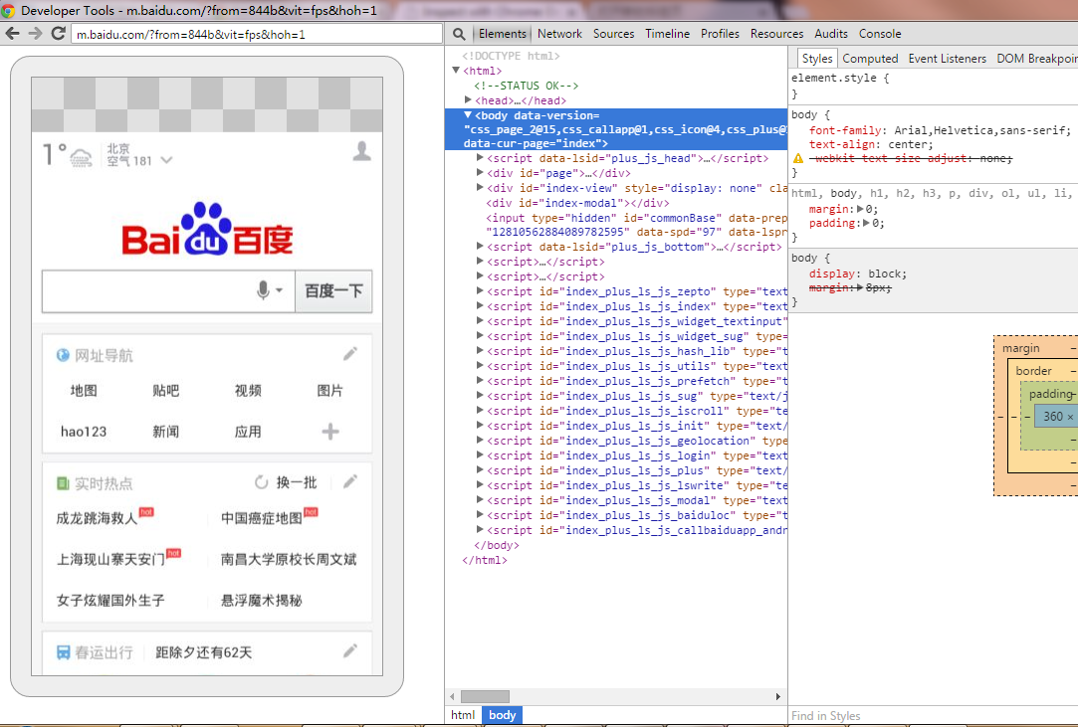Click the green icon next to 实时热点

(63, 483)
